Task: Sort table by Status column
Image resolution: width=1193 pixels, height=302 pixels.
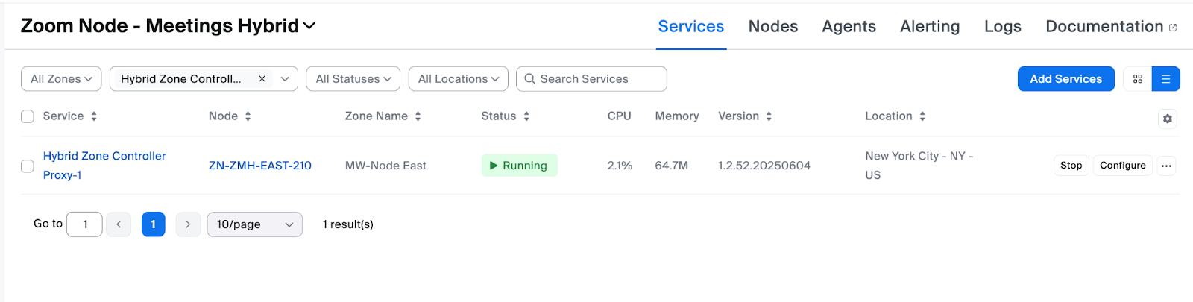Action: click(x=526, y=116)
